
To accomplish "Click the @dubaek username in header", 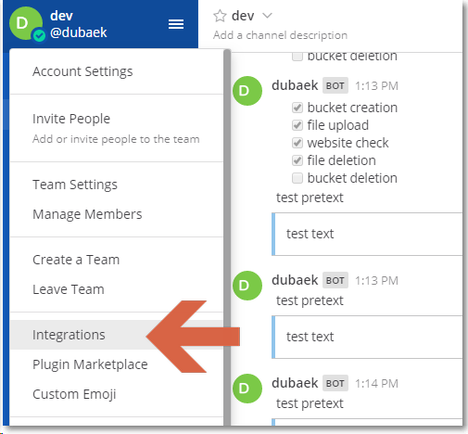I will pos(79,32).
